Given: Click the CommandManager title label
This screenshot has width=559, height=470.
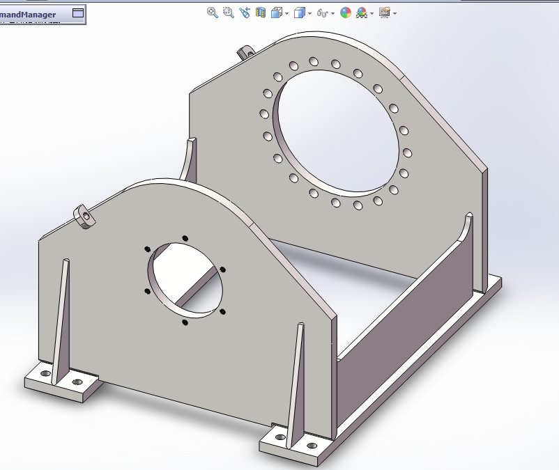Looking at the screenshot, I should (28, 15).
